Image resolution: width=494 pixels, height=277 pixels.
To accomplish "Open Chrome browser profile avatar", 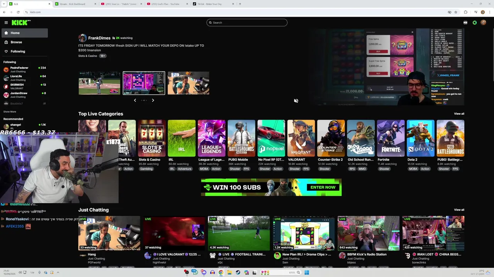I will (483, 12).
